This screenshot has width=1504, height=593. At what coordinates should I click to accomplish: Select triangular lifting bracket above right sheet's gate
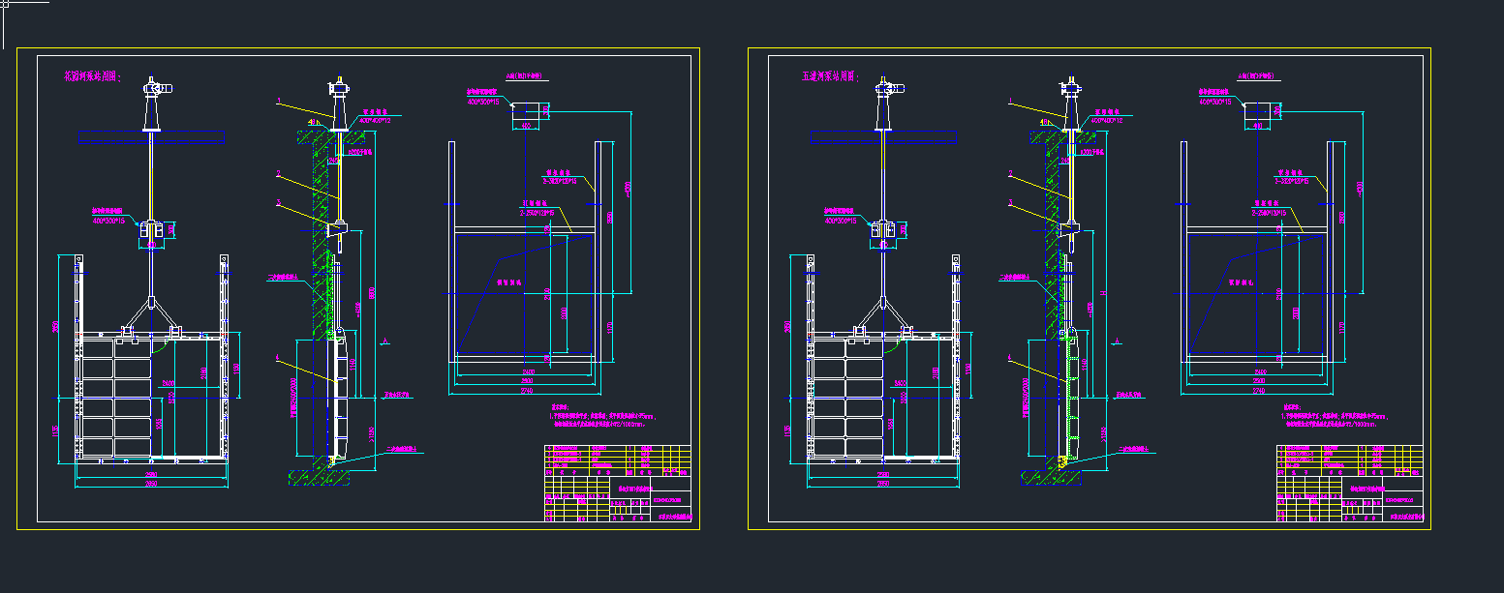[x=883, y=314]
